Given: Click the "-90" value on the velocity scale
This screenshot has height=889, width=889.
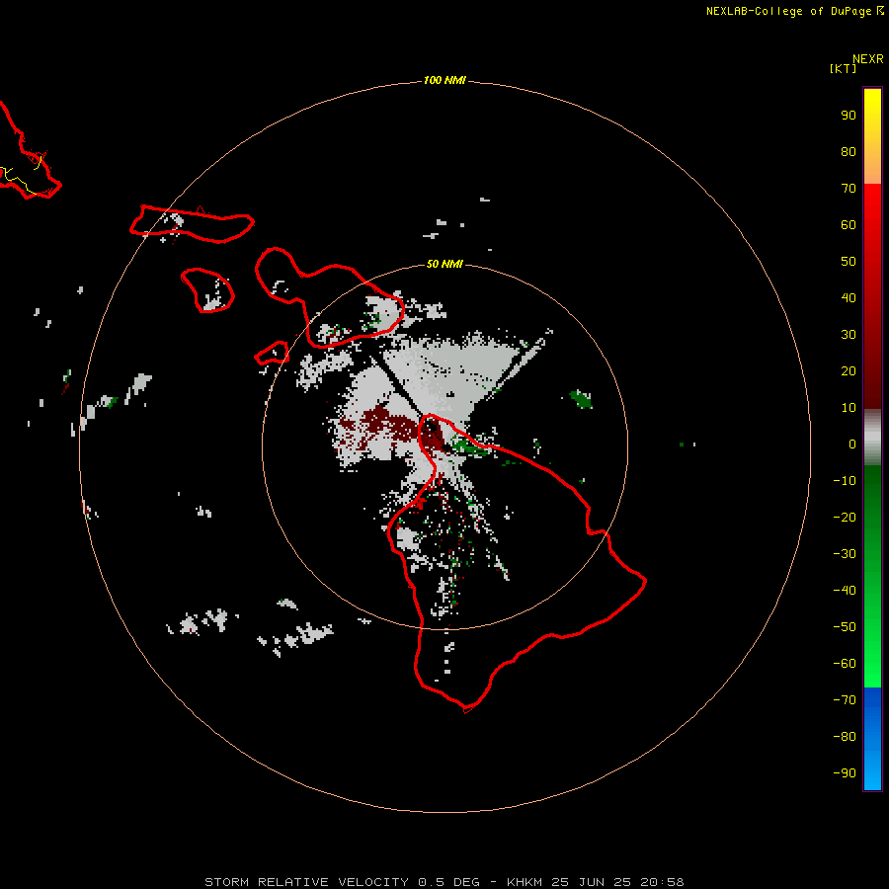Looking at the screenshot, I should (845, 773).
